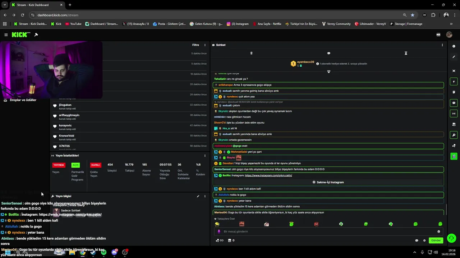The width and height of the screenshot is (460, 258).
Task: Click the pin icon next to the Kick logo
Action: click(36, 35)
